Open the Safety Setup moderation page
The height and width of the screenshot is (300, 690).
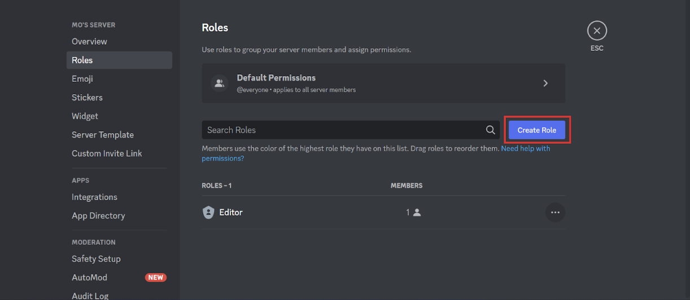pos(96,259)
